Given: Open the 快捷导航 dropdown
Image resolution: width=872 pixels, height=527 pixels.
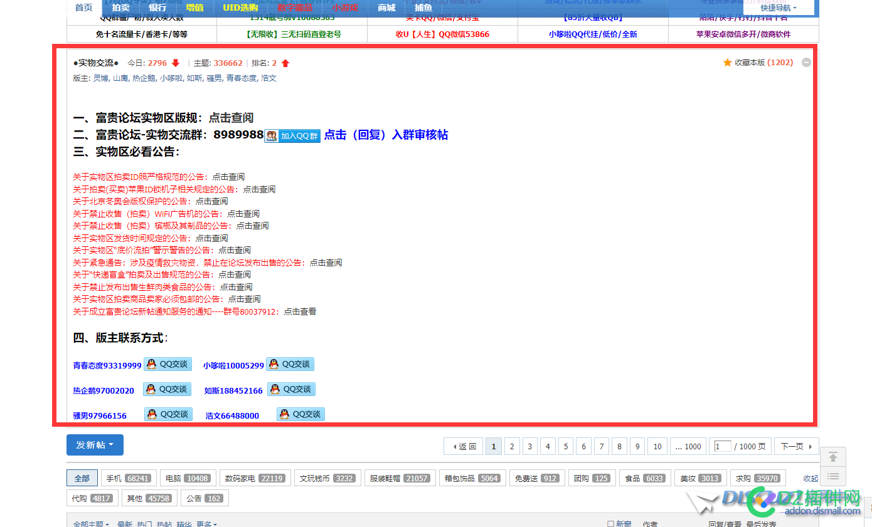Looking at the screenshot, I should 779,8.
